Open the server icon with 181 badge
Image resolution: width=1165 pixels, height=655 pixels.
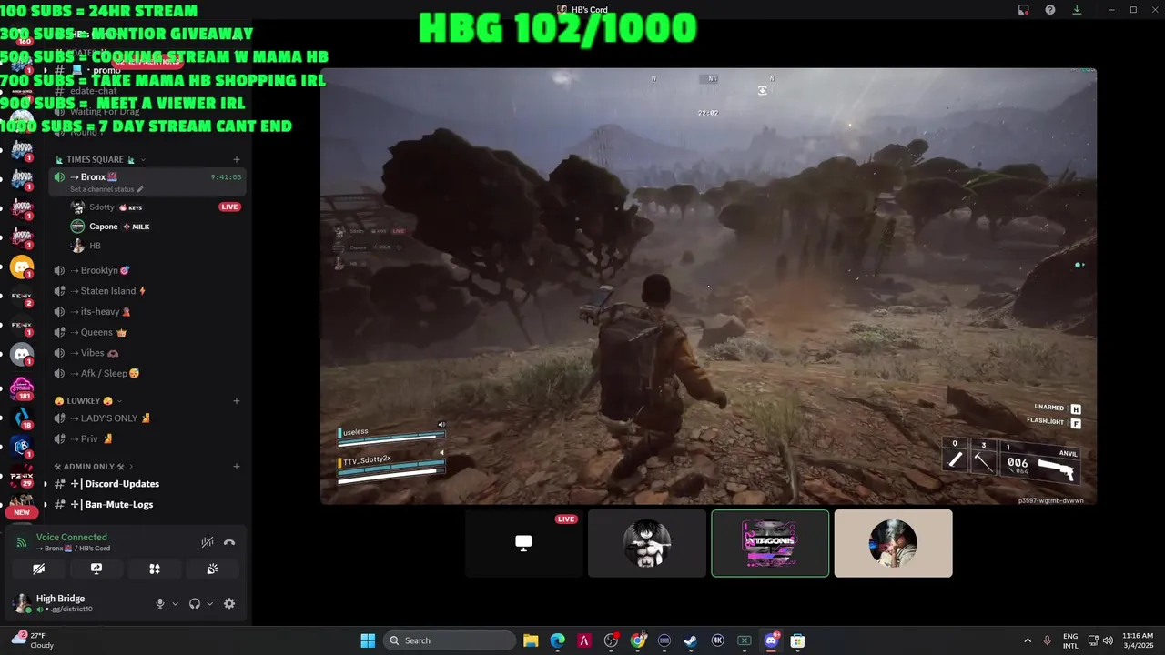pos(22,388)
